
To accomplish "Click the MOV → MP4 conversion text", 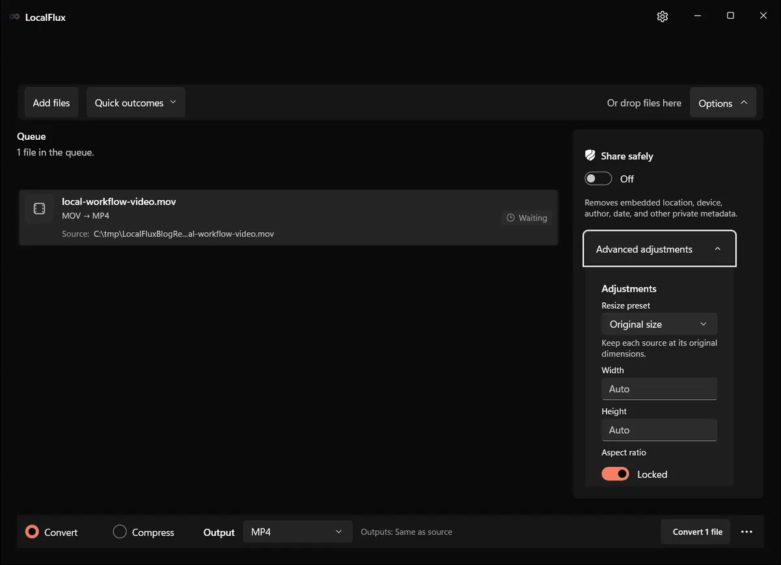I will (x=85, y=216).
